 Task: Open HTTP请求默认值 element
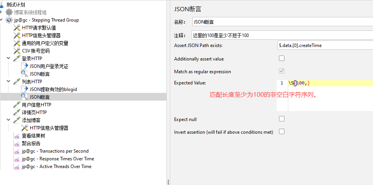[39, 28]
